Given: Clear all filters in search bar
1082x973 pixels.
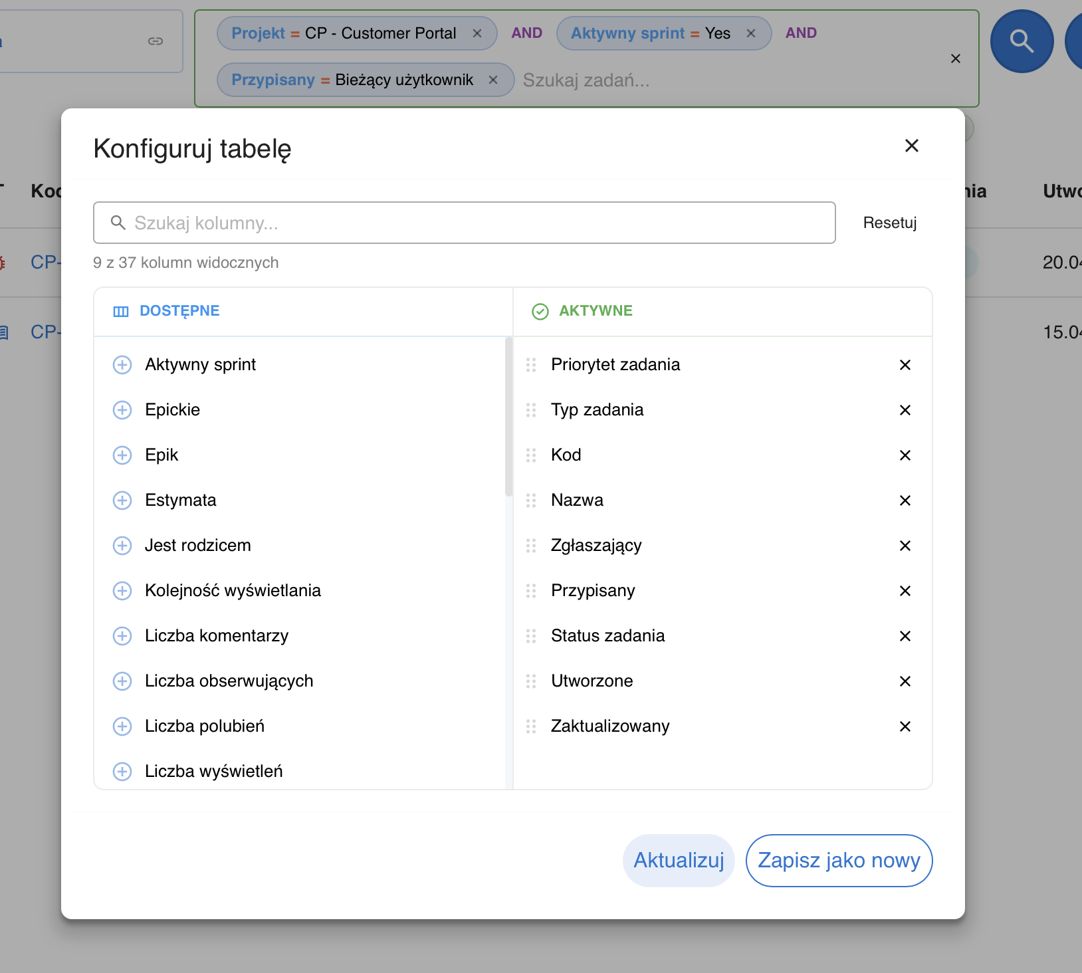Looking at the screenshot, I should pyautogui.click(x=956, y=58).
